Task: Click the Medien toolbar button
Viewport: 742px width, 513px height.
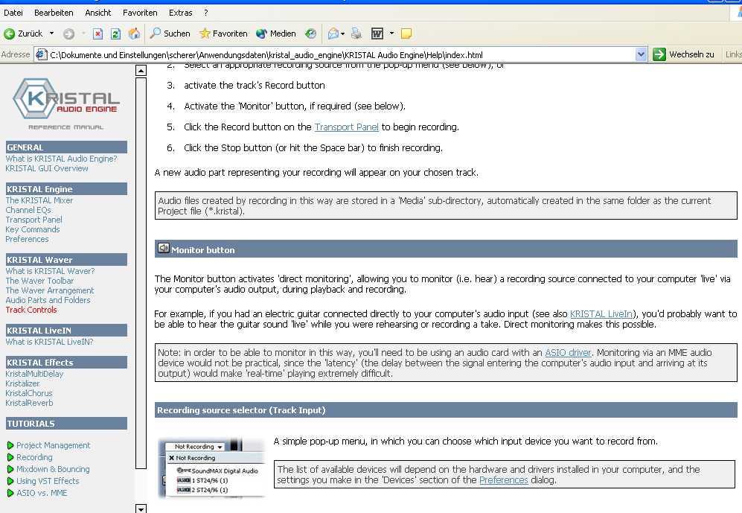Action: click(276, 34)
